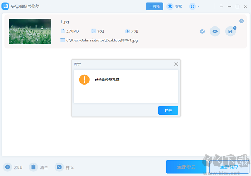Click the 已全部修复完成! message

(108, 80)
